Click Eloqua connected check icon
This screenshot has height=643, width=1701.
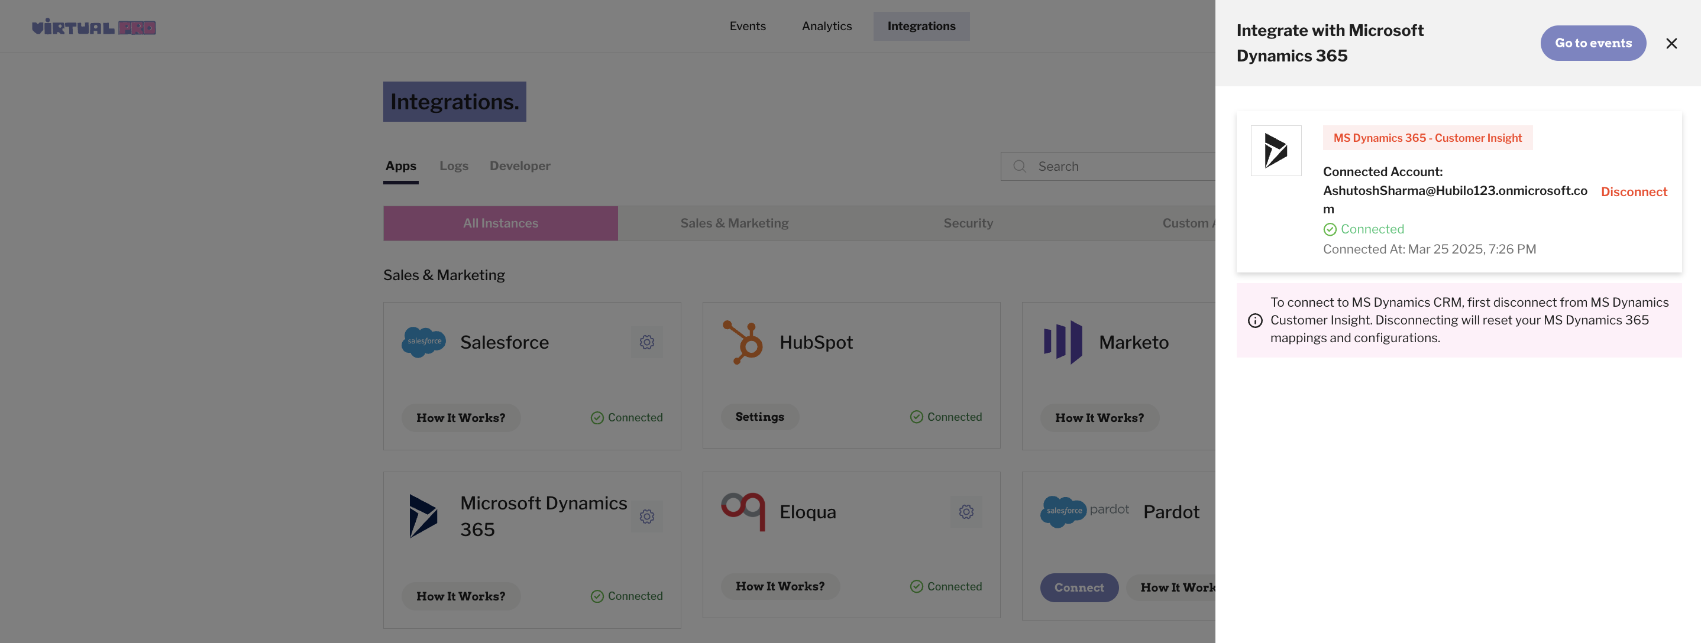click(917, 586)
